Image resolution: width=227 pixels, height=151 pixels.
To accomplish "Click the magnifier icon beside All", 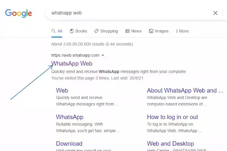I will tap(53, 31).
